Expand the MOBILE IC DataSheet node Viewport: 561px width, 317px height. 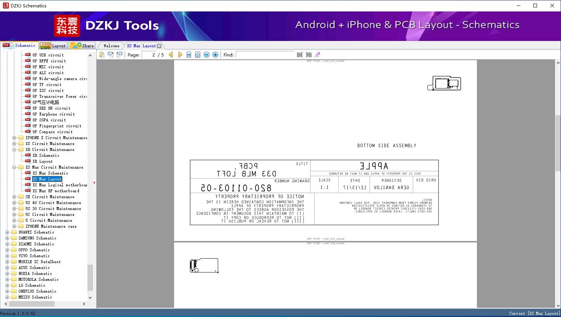click(x=7, y=262)
